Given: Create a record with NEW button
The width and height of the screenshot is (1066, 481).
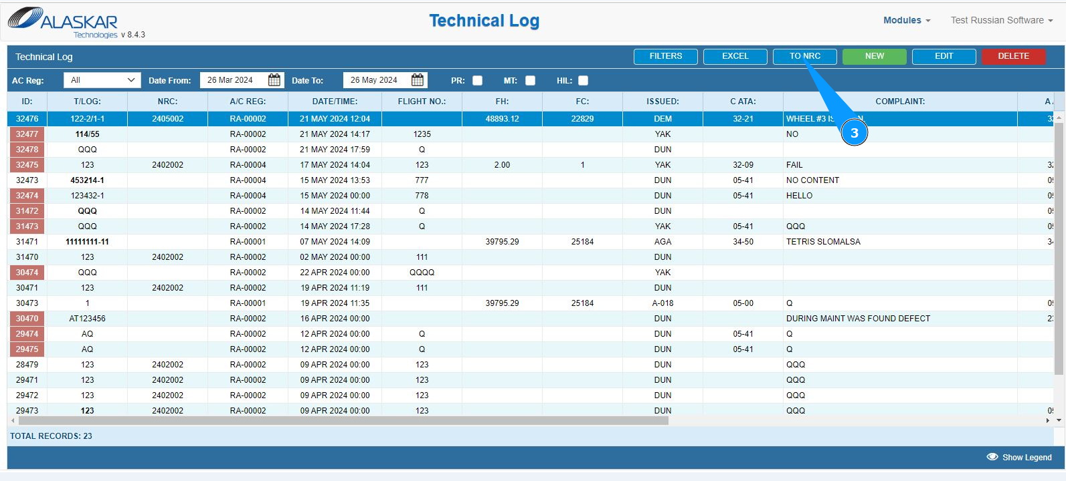Looking at the screenshot, I should (x=875, y=56).
